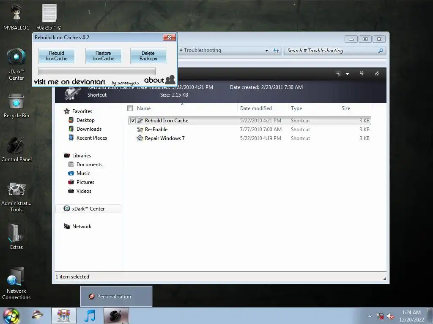Go to Downloads in Favorites
Viewport: 433px width, 324px height.
point(89,129)
